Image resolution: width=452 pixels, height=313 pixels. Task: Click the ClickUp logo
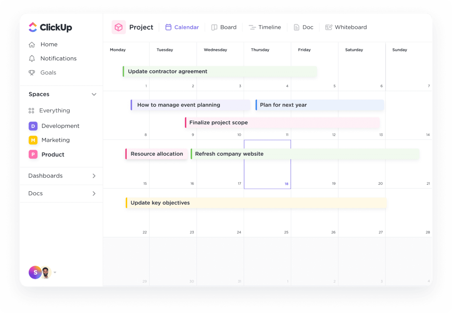pos(50,27)
